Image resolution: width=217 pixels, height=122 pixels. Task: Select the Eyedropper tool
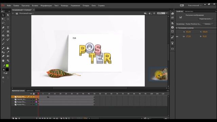click(x=8, y=52)
